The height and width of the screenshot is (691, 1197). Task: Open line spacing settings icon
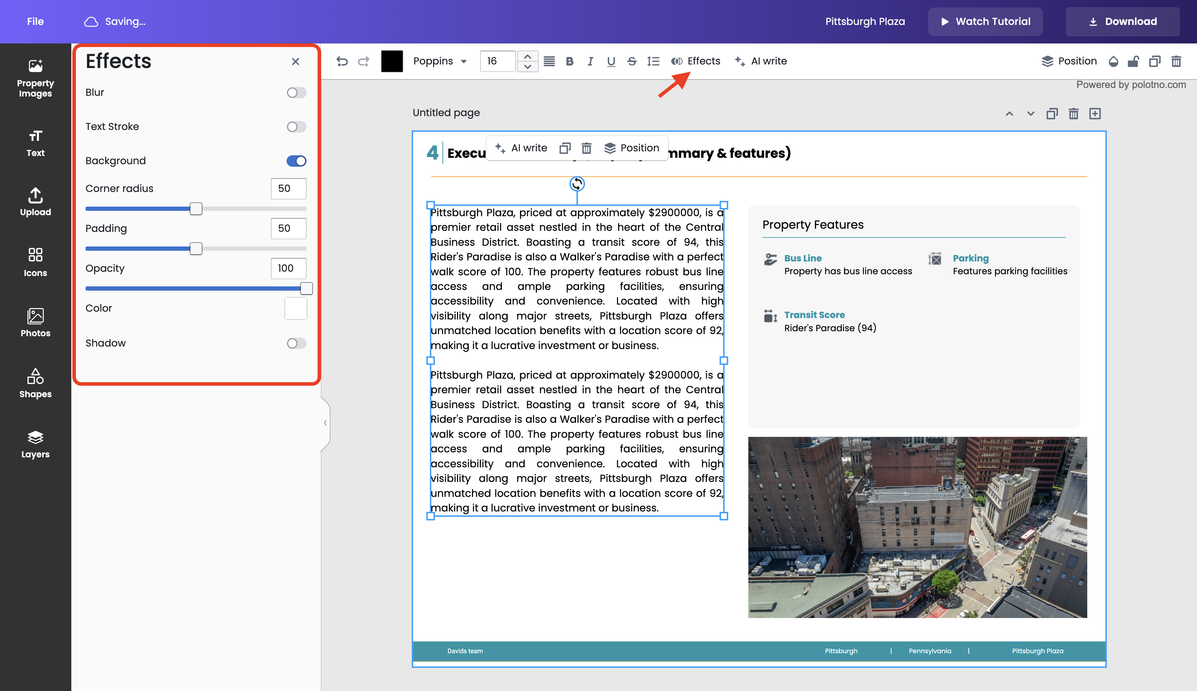coord(653,61)
